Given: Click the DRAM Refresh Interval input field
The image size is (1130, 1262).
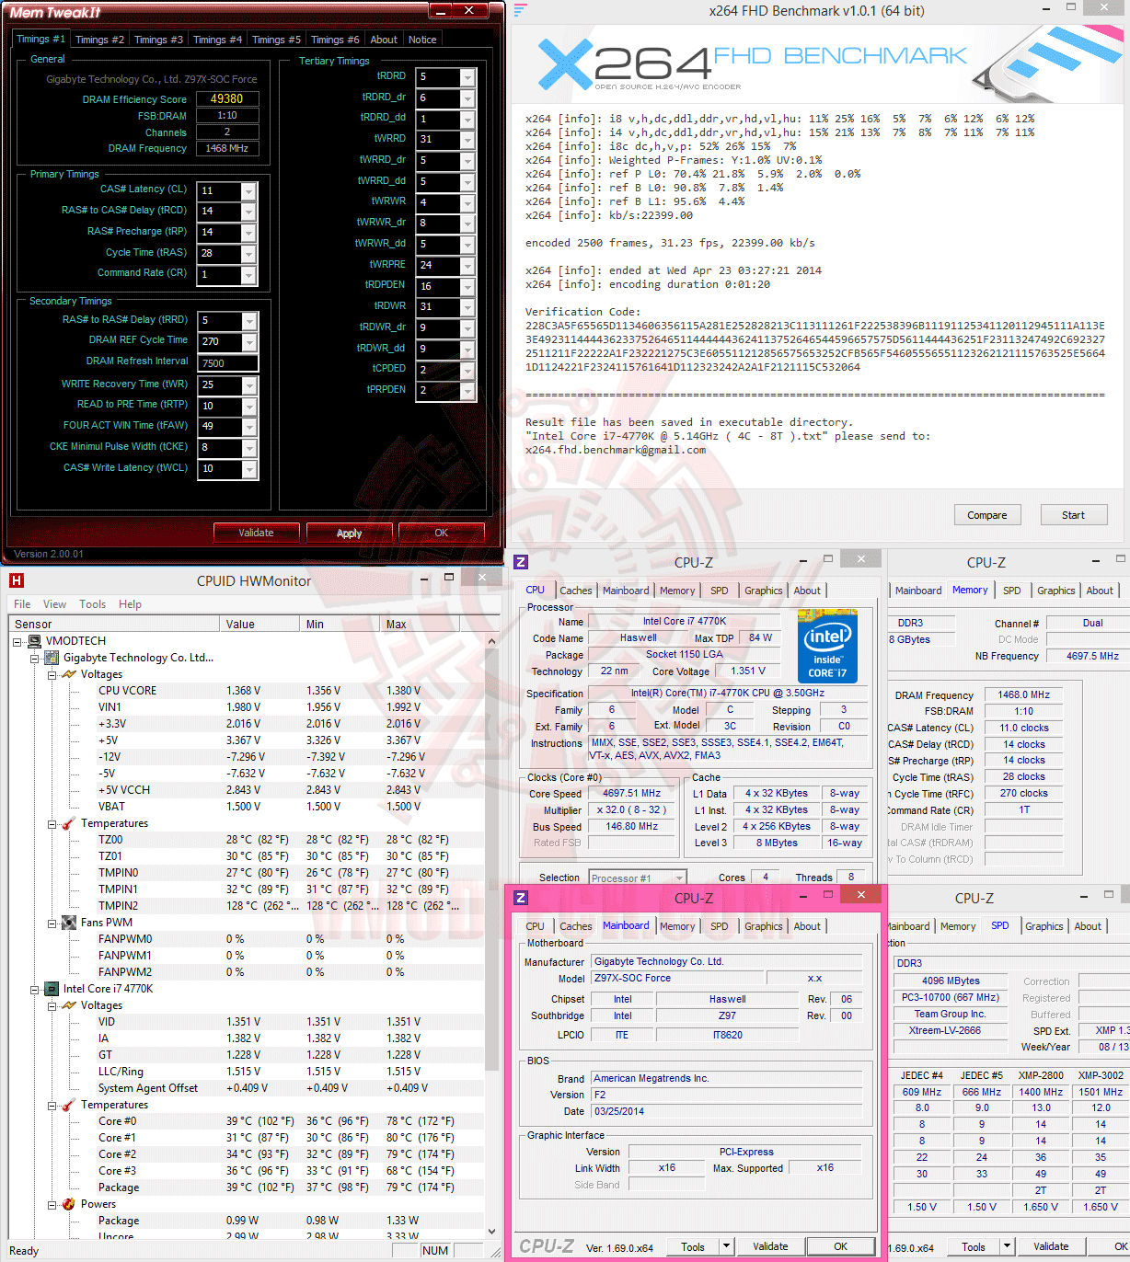Looking at the screenshot, I should pos(227,363).
